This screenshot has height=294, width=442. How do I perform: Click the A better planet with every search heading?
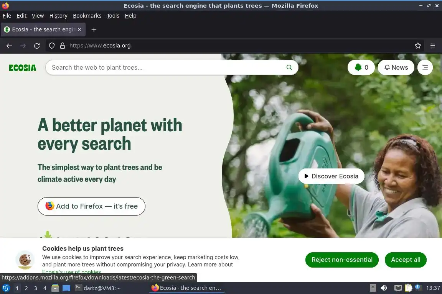110,134
